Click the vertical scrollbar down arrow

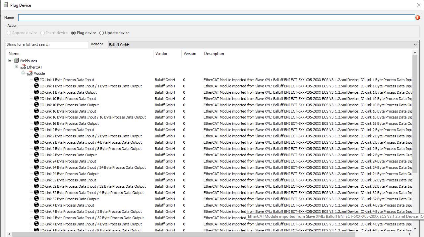tap(415, 228)
